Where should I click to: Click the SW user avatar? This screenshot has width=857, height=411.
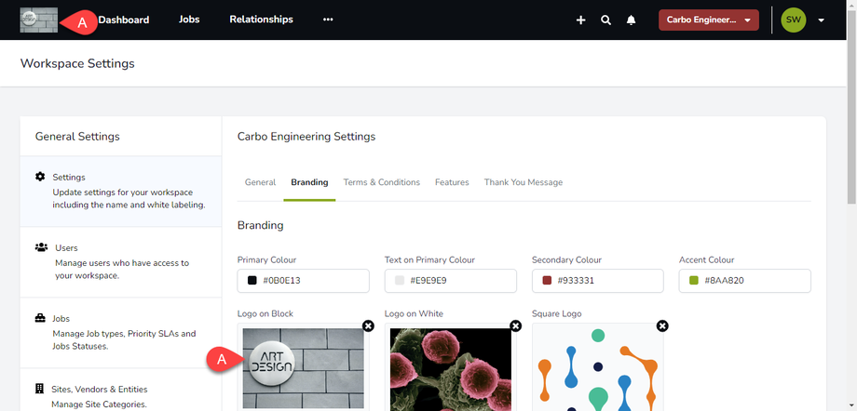[x=793, y=20]
